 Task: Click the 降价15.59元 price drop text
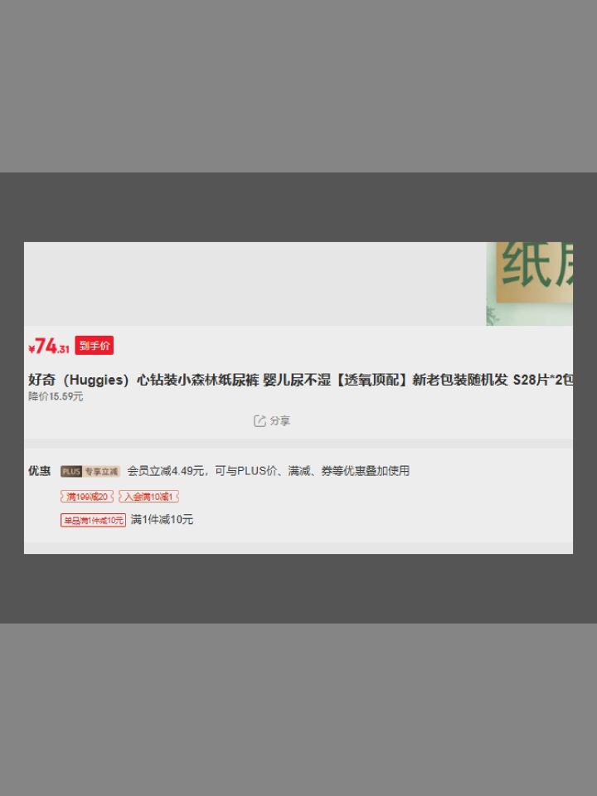point(56,396)
